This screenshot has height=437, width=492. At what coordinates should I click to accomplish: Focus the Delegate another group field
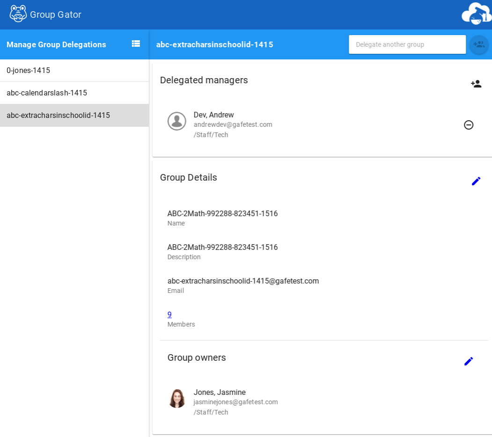[x=407, y=44]
